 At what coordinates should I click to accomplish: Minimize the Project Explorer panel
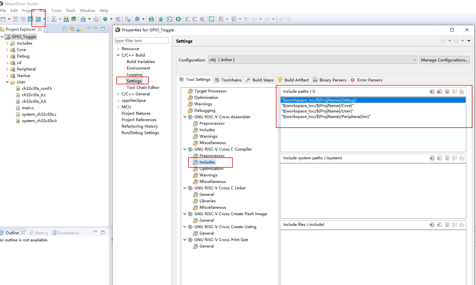coord(95,28)
